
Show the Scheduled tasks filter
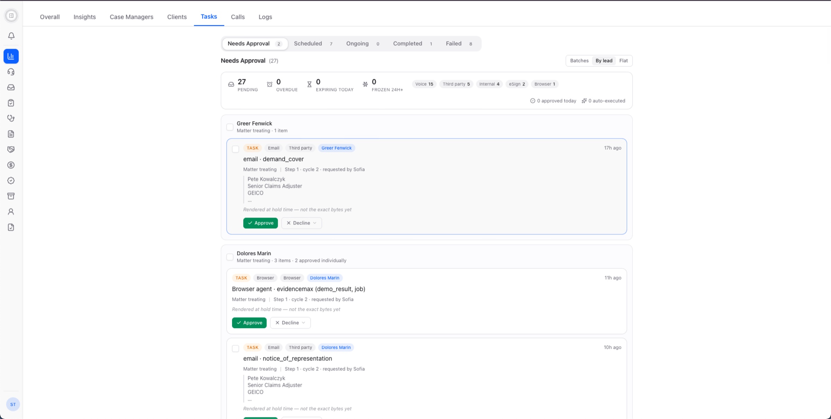point(313,44)
